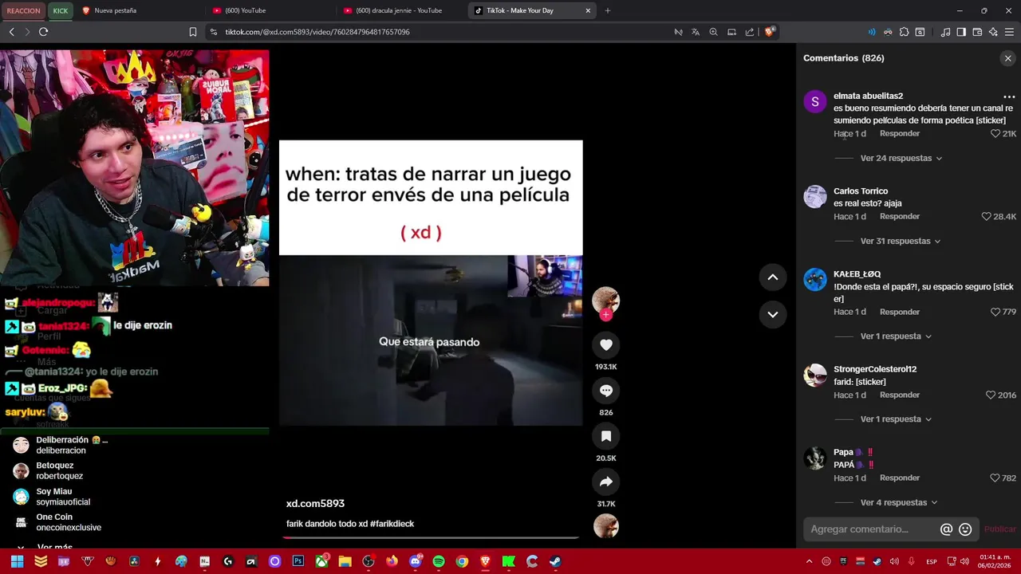1021x574 pixels.
Task: Go to previous video with up arrow
Action: click(x=772, y=277)
